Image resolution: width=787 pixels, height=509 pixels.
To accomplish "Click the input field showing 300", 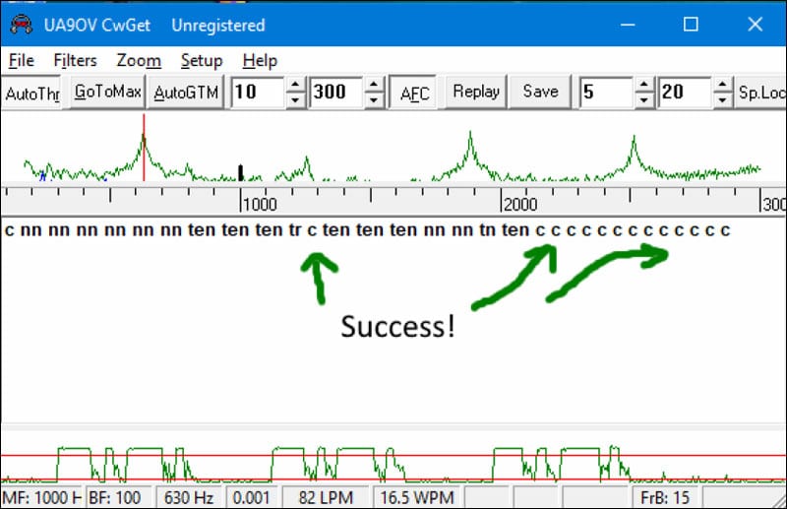I will coord(335,93).
